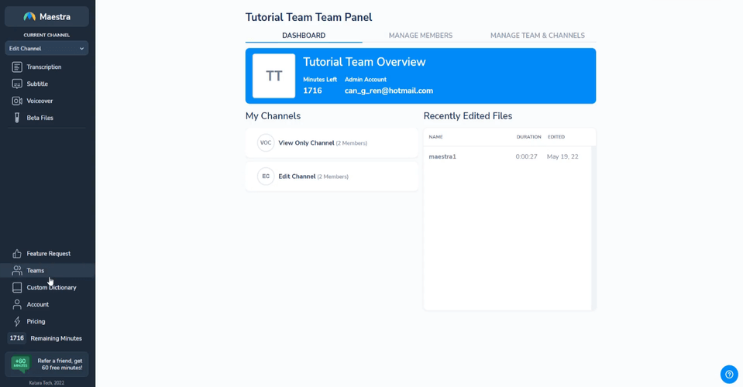Screen dimensions: 743x387
Task: Click the 1716 Minutes Left value in overview
Action: 313,91
